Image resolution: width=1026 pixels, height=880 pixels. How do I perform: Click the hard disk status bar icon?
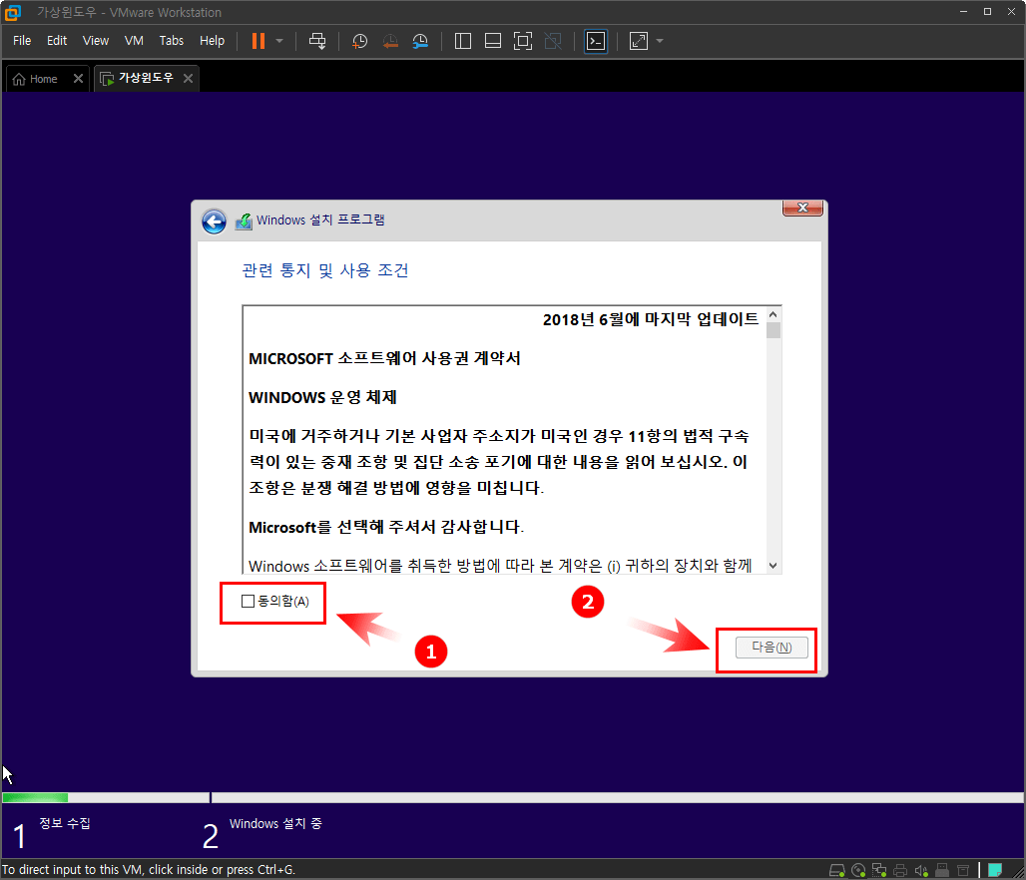pos(837,870)
